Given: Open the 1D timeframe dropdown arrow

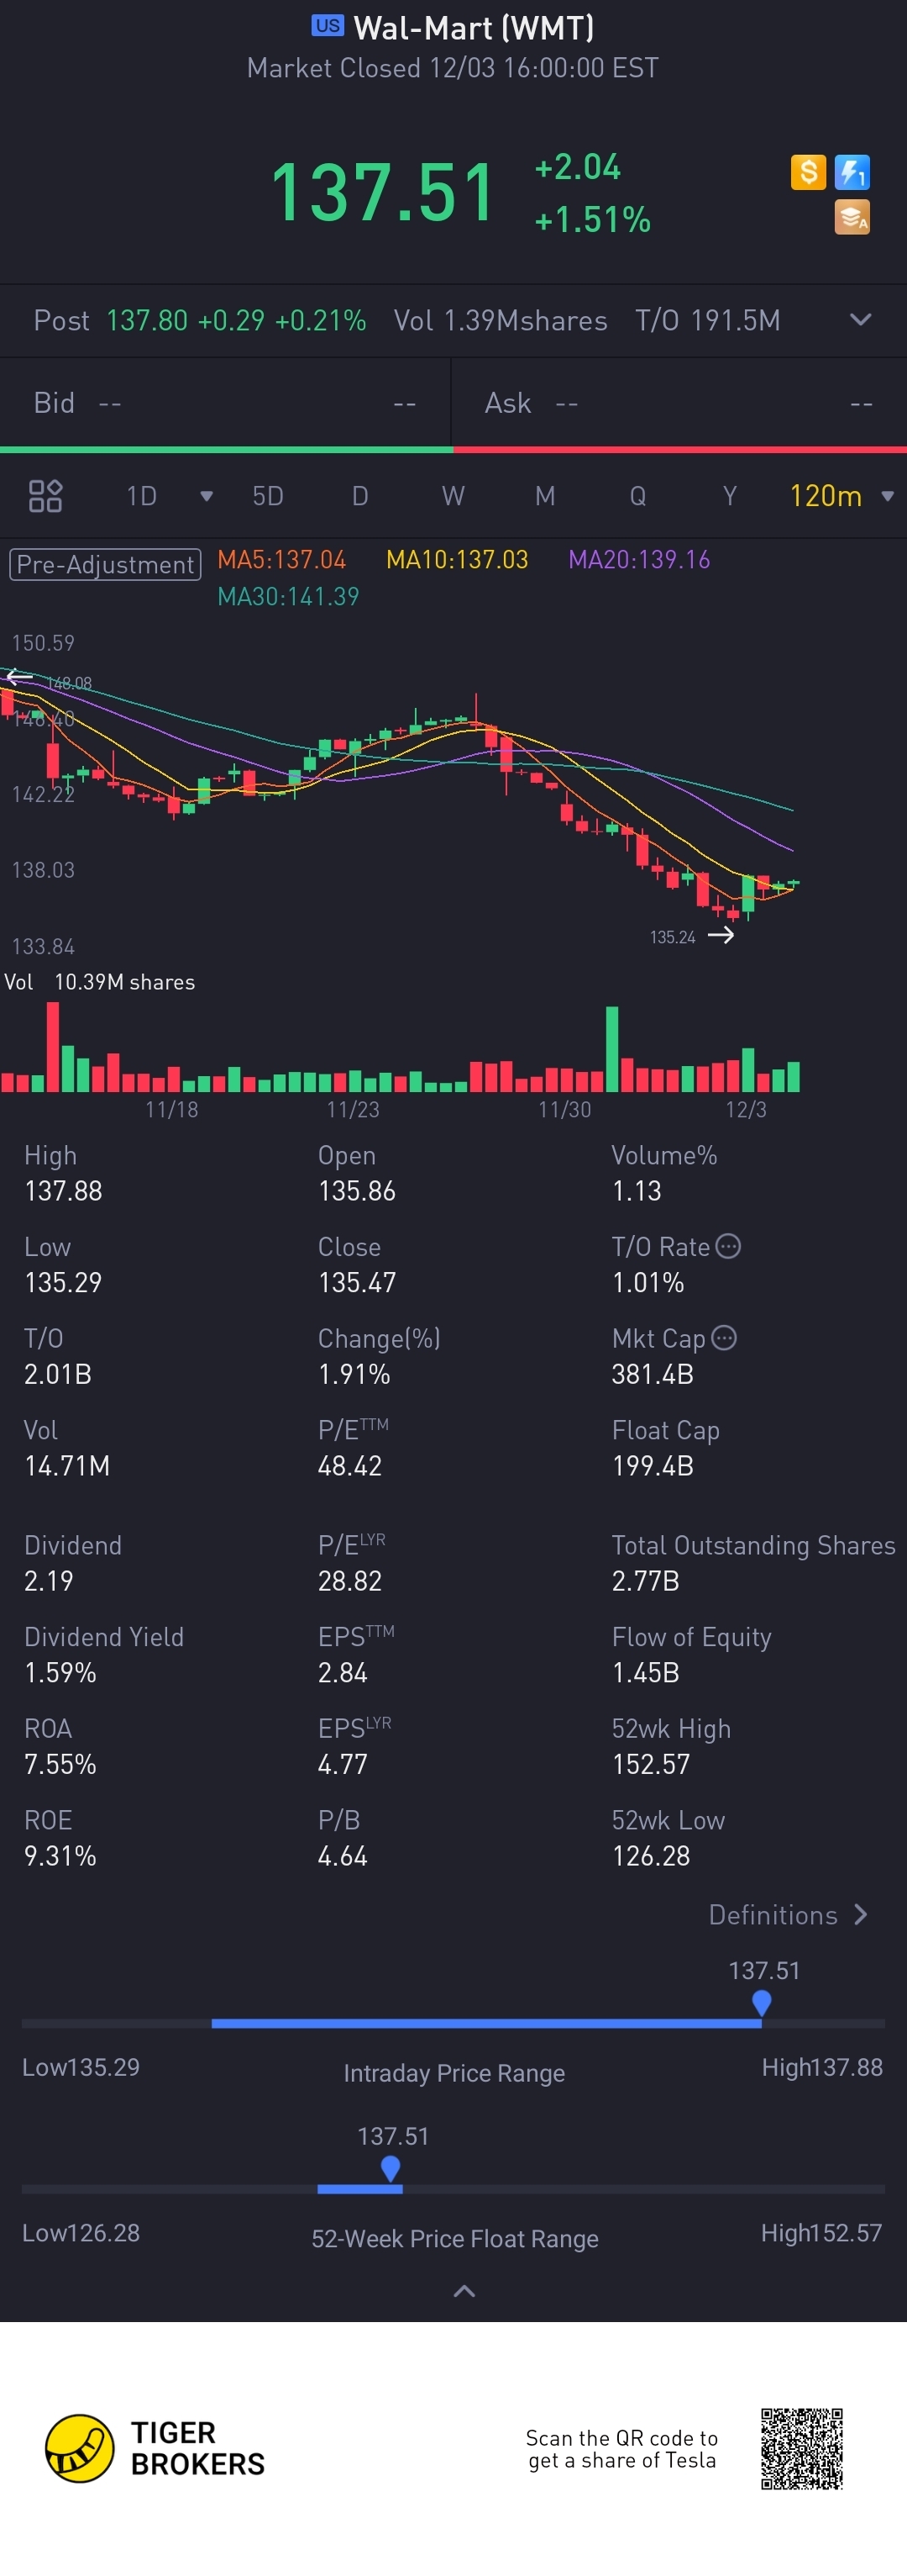Looking at the screenshot, I should click(206, 496).
